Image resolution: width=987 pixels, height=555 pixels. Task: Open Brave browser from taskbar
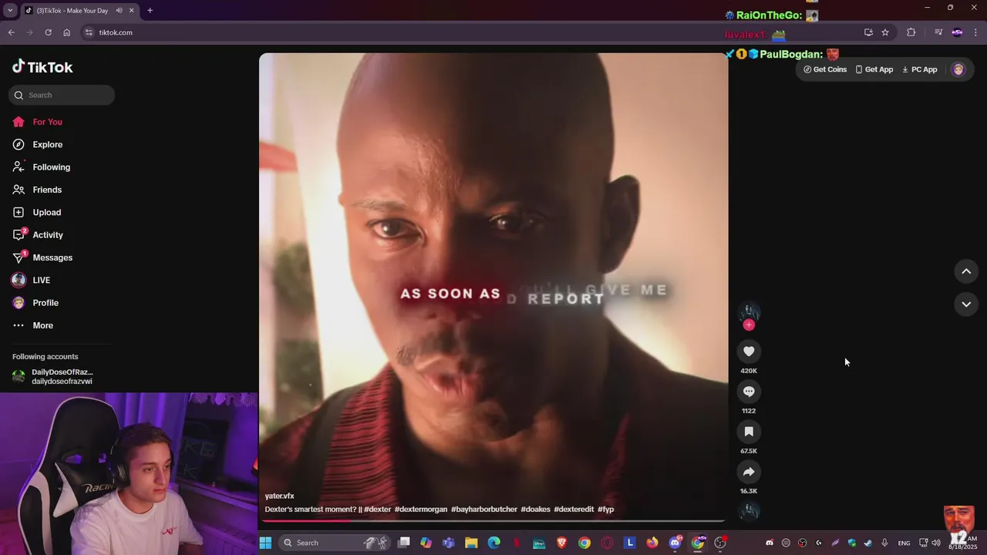click(x=561, y=543)
